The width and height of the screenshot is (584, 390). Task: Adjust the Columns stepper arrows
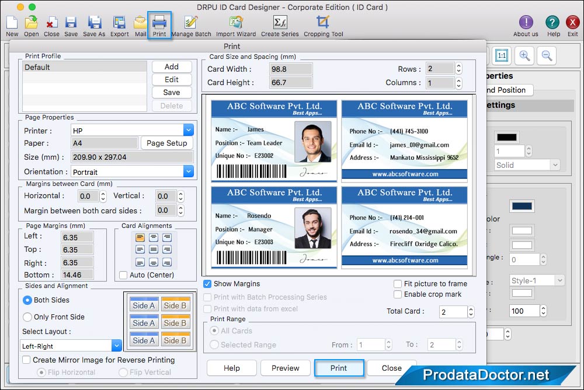point(459,83)
